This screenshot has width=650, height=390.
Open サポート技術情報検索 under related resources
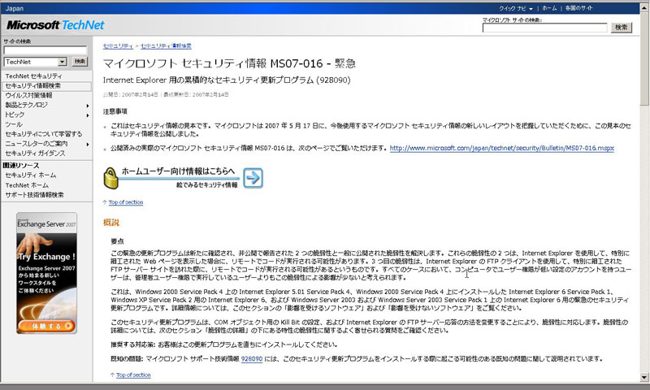34,195
